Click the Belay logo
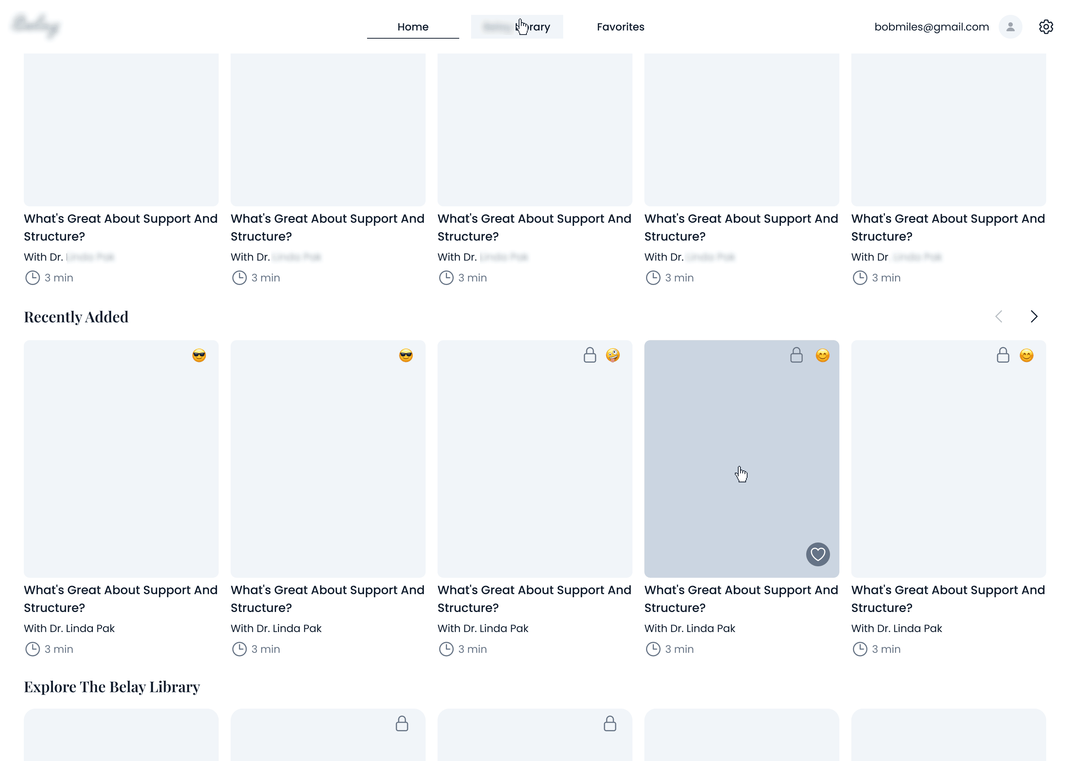Viewport: 1070px width, 761px height. (x=36, y=26)
